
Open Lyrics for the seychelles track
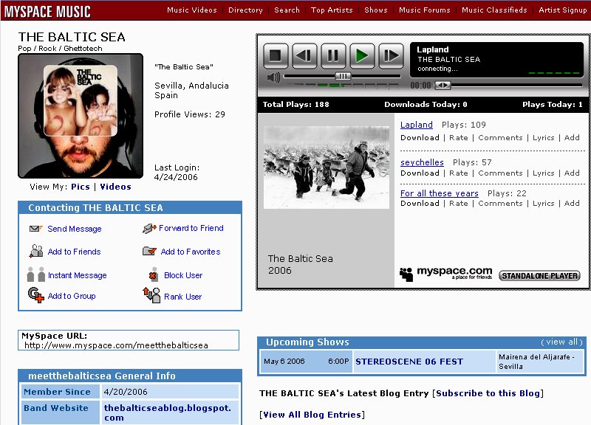tap(543, 173)
